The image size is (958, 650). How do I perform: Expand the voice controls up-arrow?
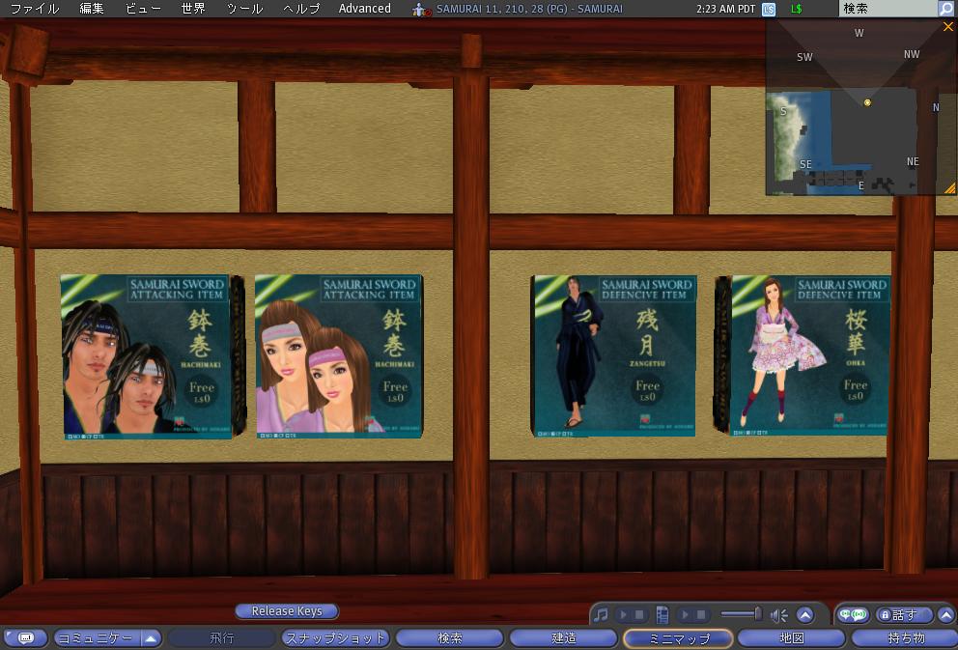pos(945,614)
